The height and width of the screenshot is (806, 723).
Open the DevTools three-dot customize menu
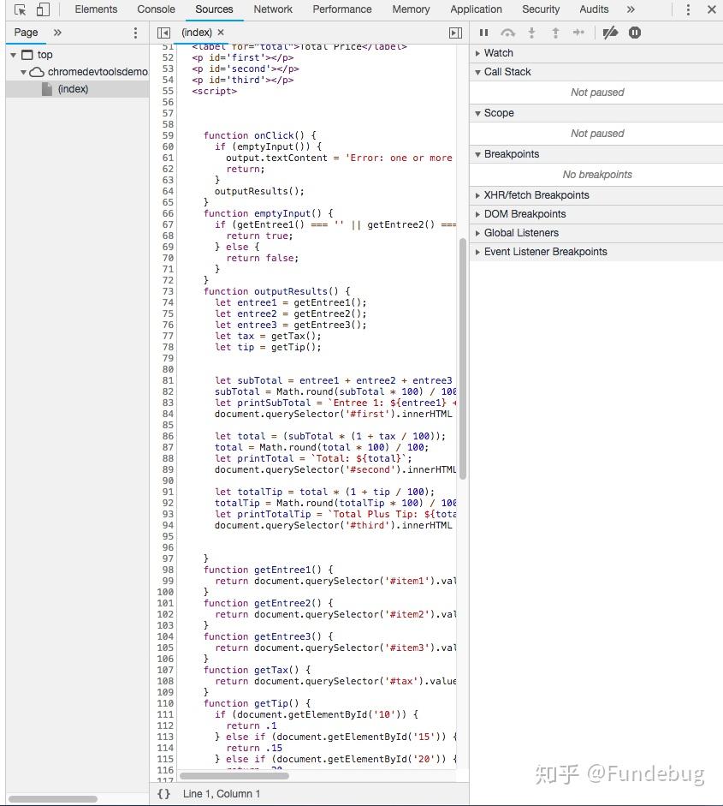[x=688, y=9]
